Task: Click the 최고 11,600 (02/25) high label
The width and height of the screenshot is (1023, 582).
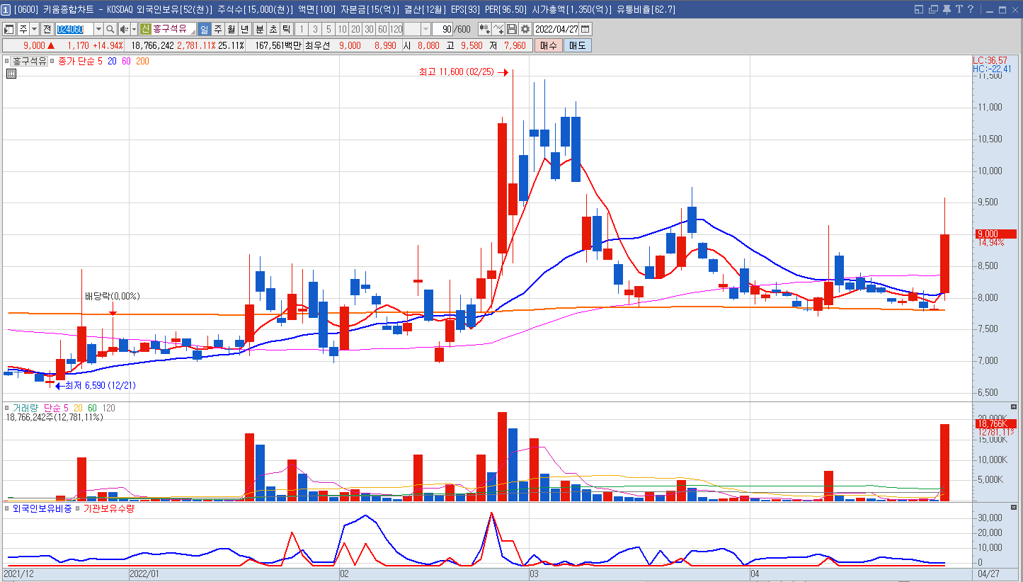Action: [457, 72]
